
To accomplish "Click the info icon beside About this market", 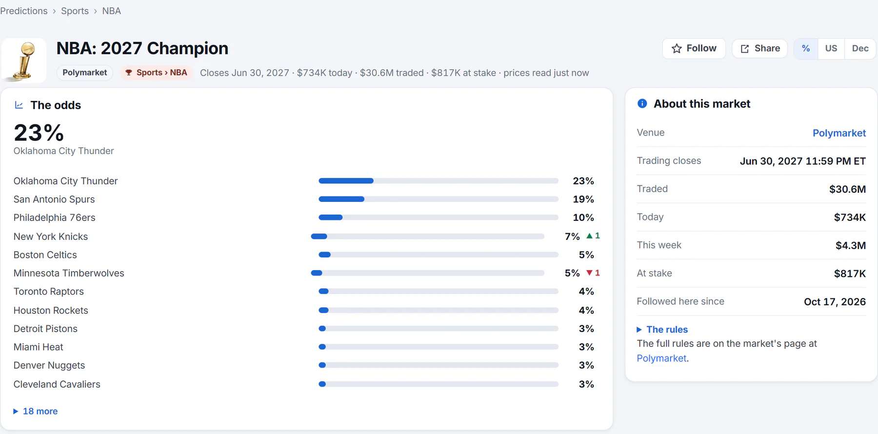I will pyautogui.click(x=642, y=103).
